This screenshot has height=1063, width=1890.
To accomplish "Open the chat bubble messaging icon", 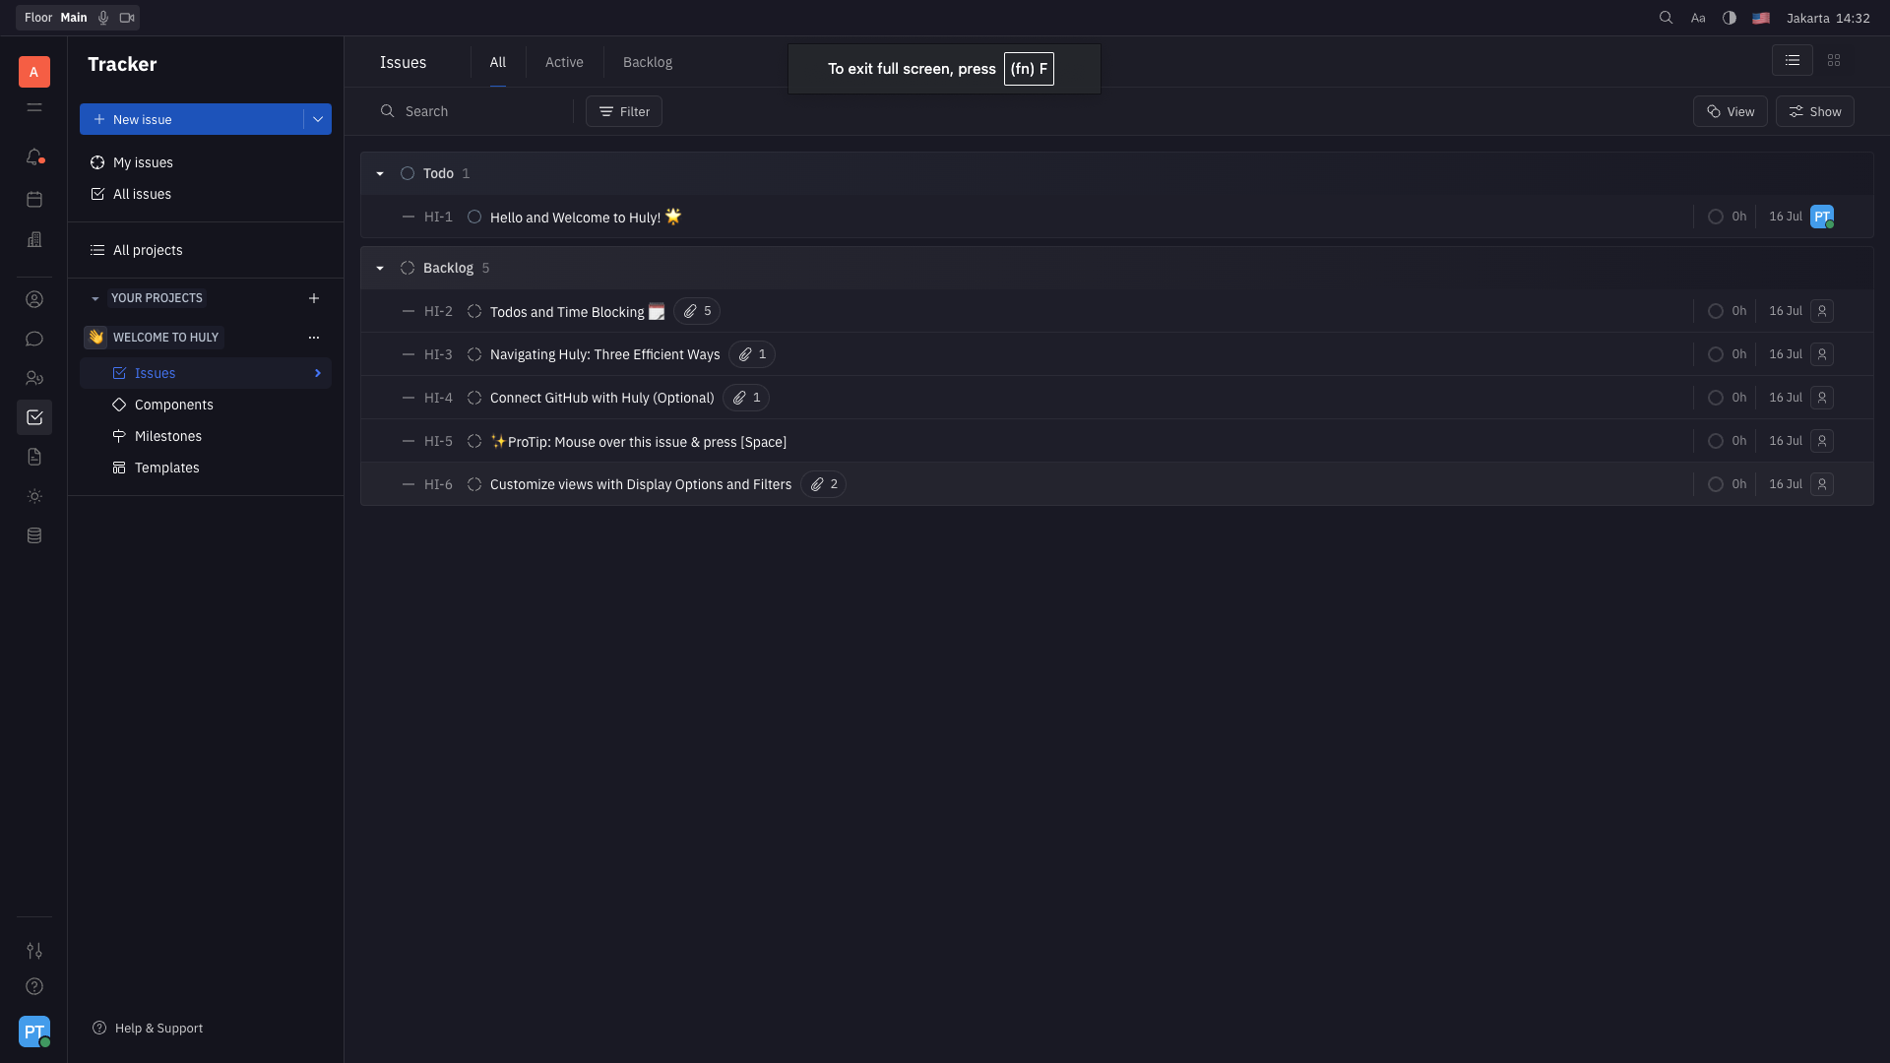I will (x=34, y=340).
